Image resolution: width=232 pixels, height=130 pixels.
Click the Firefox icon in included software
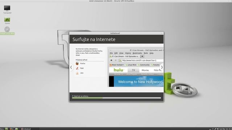click(x=77, y=64)
